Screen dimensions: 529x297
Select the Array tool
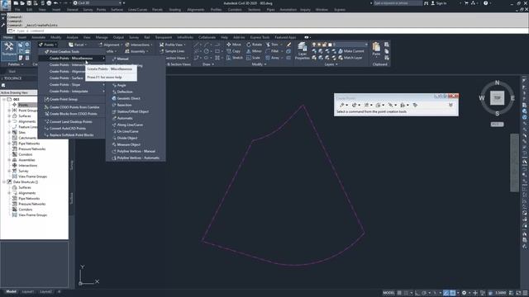(x=272, y=58)
